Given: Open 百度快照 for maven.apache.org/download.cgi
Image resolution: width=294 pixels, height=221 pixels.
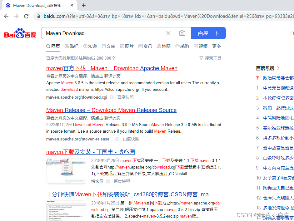Looking at the screenshot, I should click(125, 97).
